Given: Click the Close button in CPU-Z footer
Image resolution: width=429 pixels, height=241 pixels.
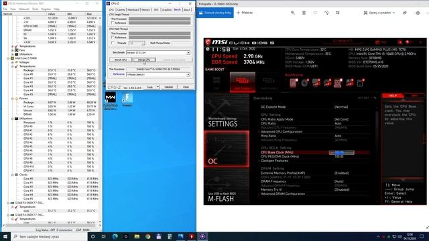Looking at the screenshot, I should click(x=186, y=87).
